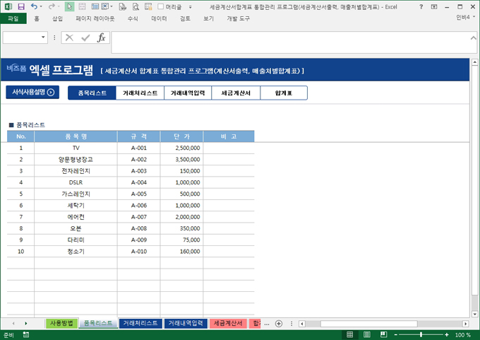The height and width of the screenshot is (340, 480).
Task: Click the zoom slider handle
Action: pyautogui.click(x=421, y=335)
